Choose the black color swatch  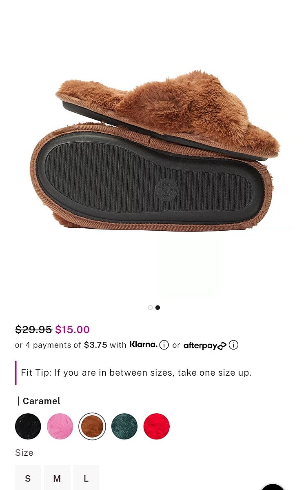[28, 426]
